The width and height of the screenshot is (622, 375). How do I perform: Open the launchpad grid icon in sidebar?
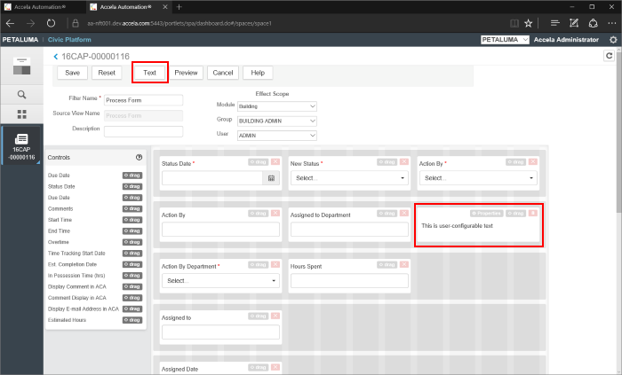(21, 114)
